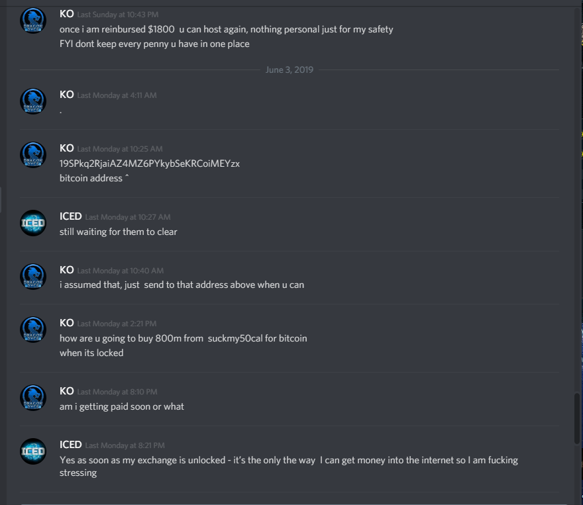Click ICED avatar on 10:27 AM message

(x=33, y=223)
